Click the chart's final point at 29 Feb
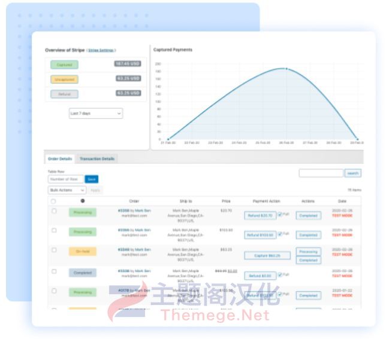 click(x=357, y=139)
